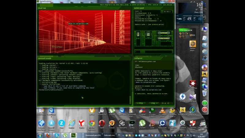The height and width of the screenshot is (138, 245).
Task: Launch Zune from desktop
Action: 152,123
